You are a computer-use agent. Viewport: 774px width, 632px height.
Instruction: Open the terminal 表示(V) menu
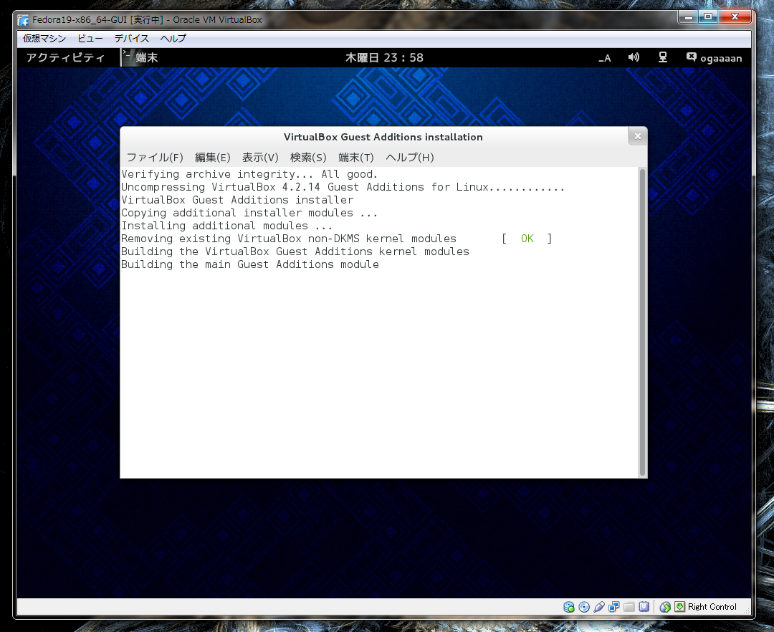260,158
